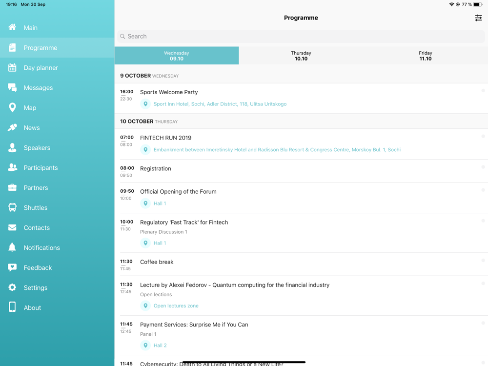The width and height of the screenshot is (488, 366).
Task: Go to Messages in the sidebar
Action: point(57,88)
